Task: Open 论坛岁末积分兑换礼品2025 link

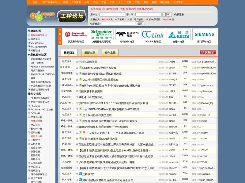Action: click(x=137, y=9)
